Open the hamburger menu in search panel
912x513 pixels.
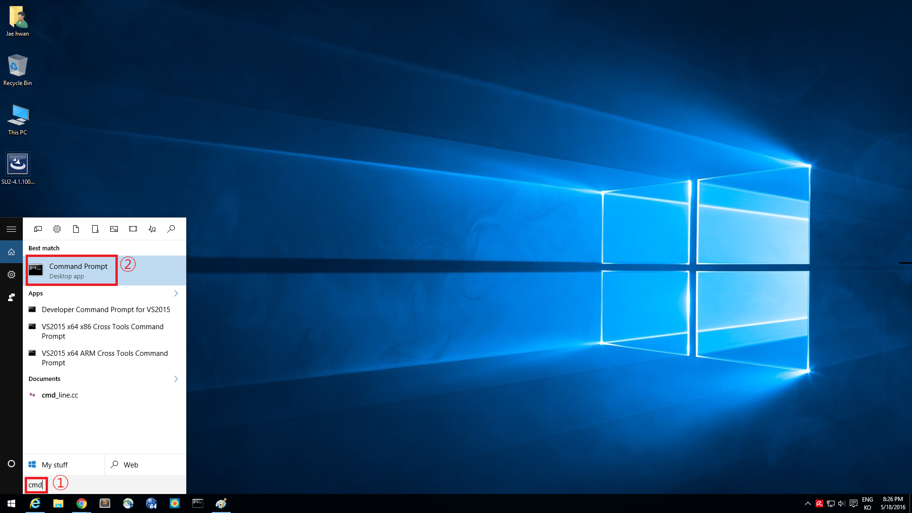click(11, 229)
